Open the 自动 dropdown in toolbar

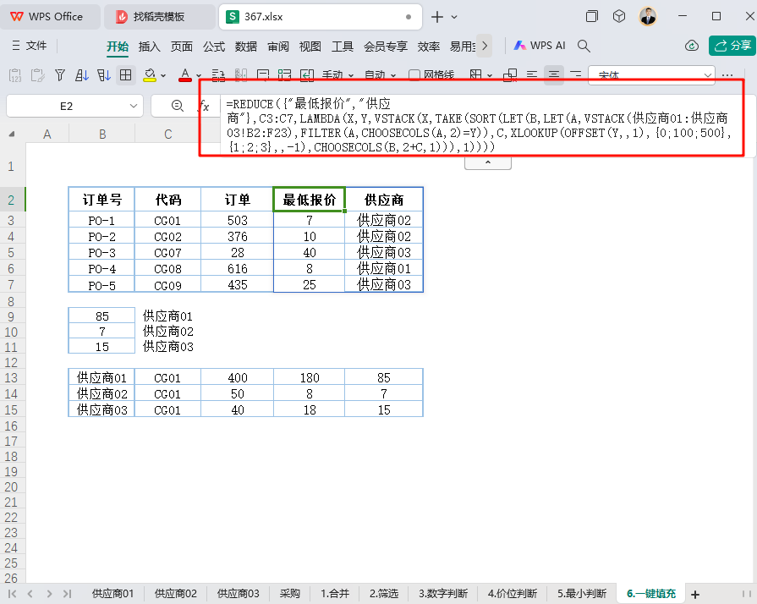coord(381,75)
